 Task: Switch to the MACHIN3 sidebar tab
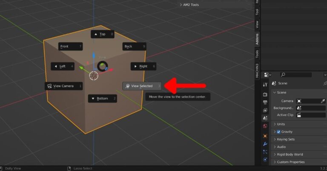[257, 70]
